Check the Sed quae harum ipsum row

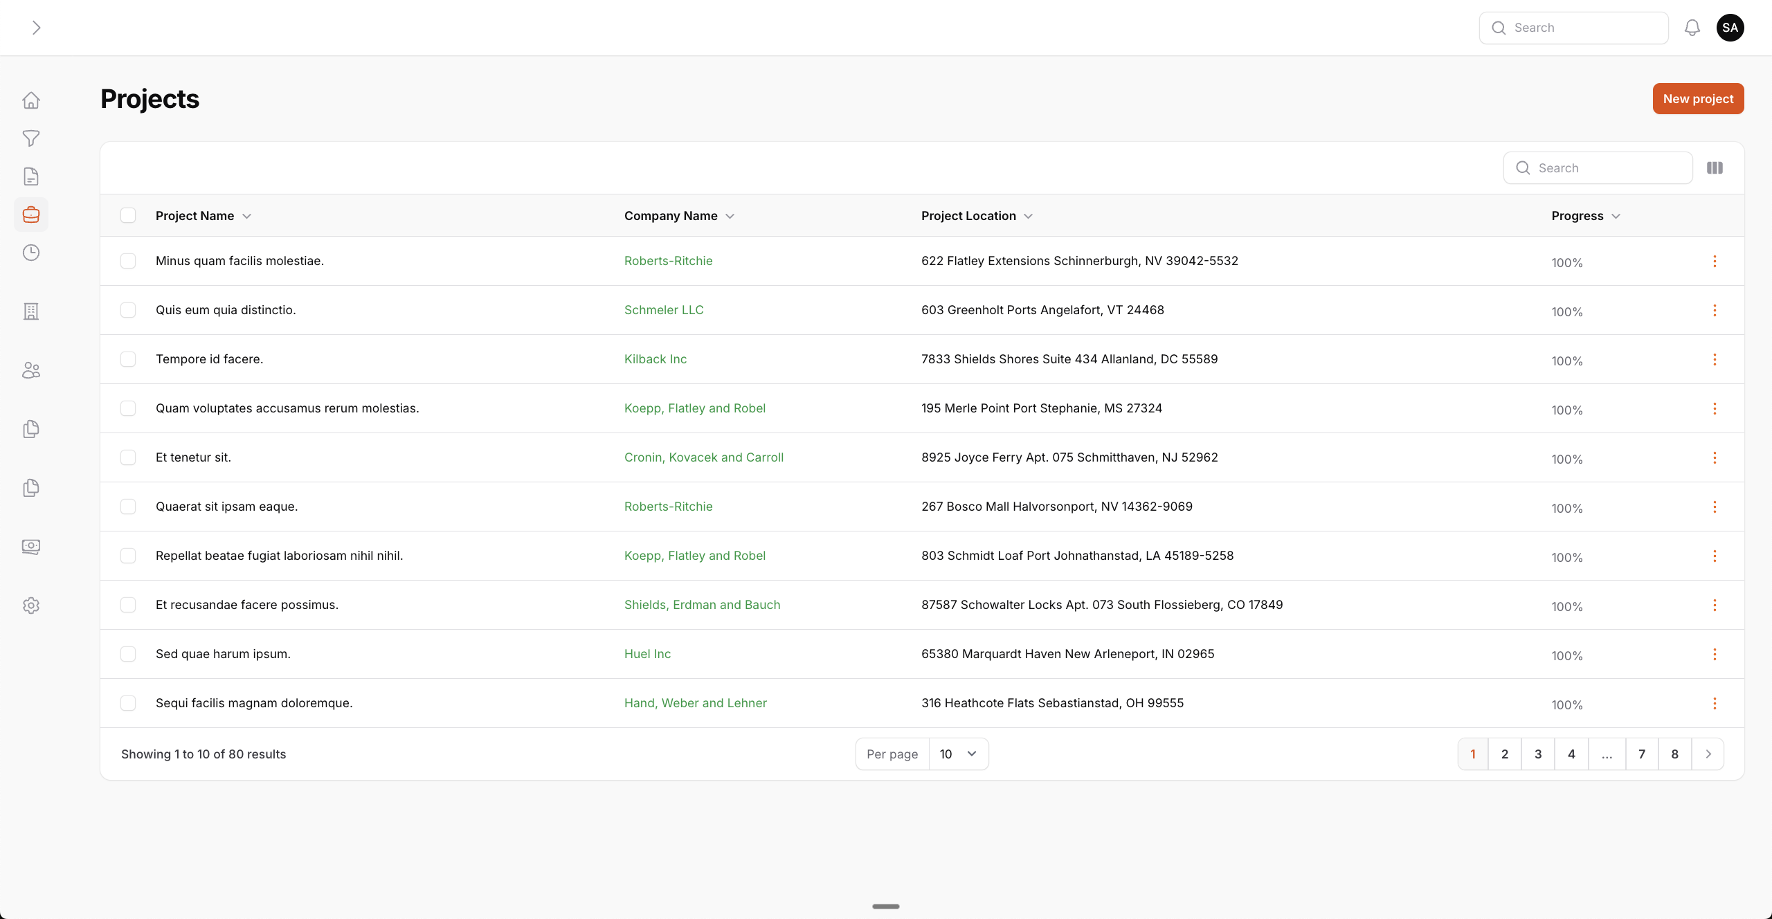(128, 654)
